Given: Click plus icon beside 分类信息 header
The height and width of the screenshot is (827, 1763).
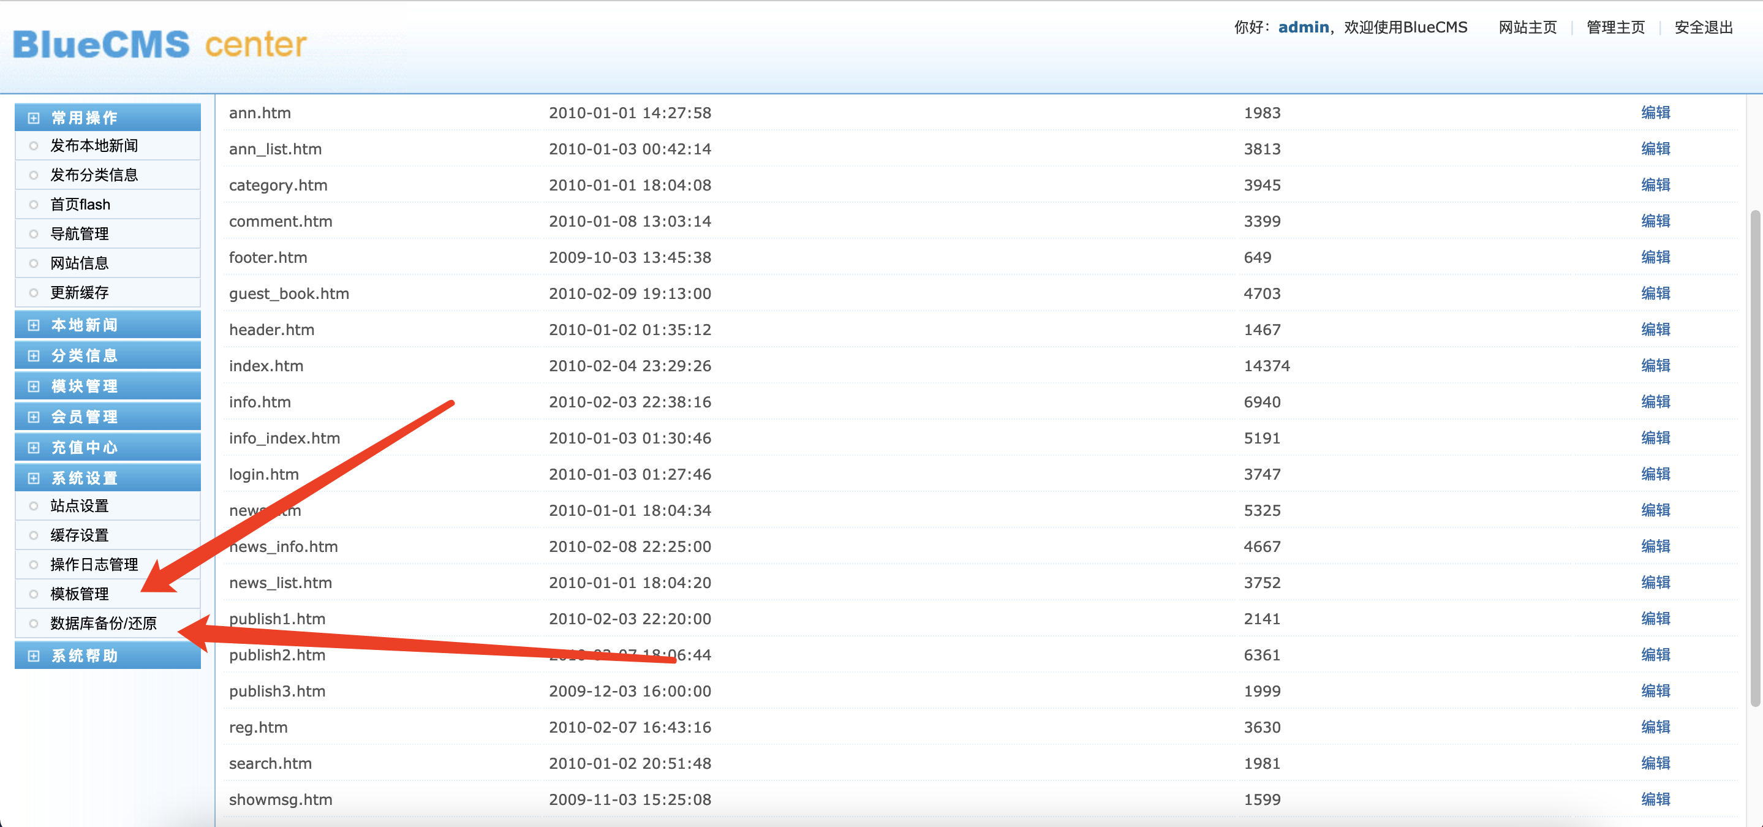Looking at the screenshot, I should [x=34, y=356].
